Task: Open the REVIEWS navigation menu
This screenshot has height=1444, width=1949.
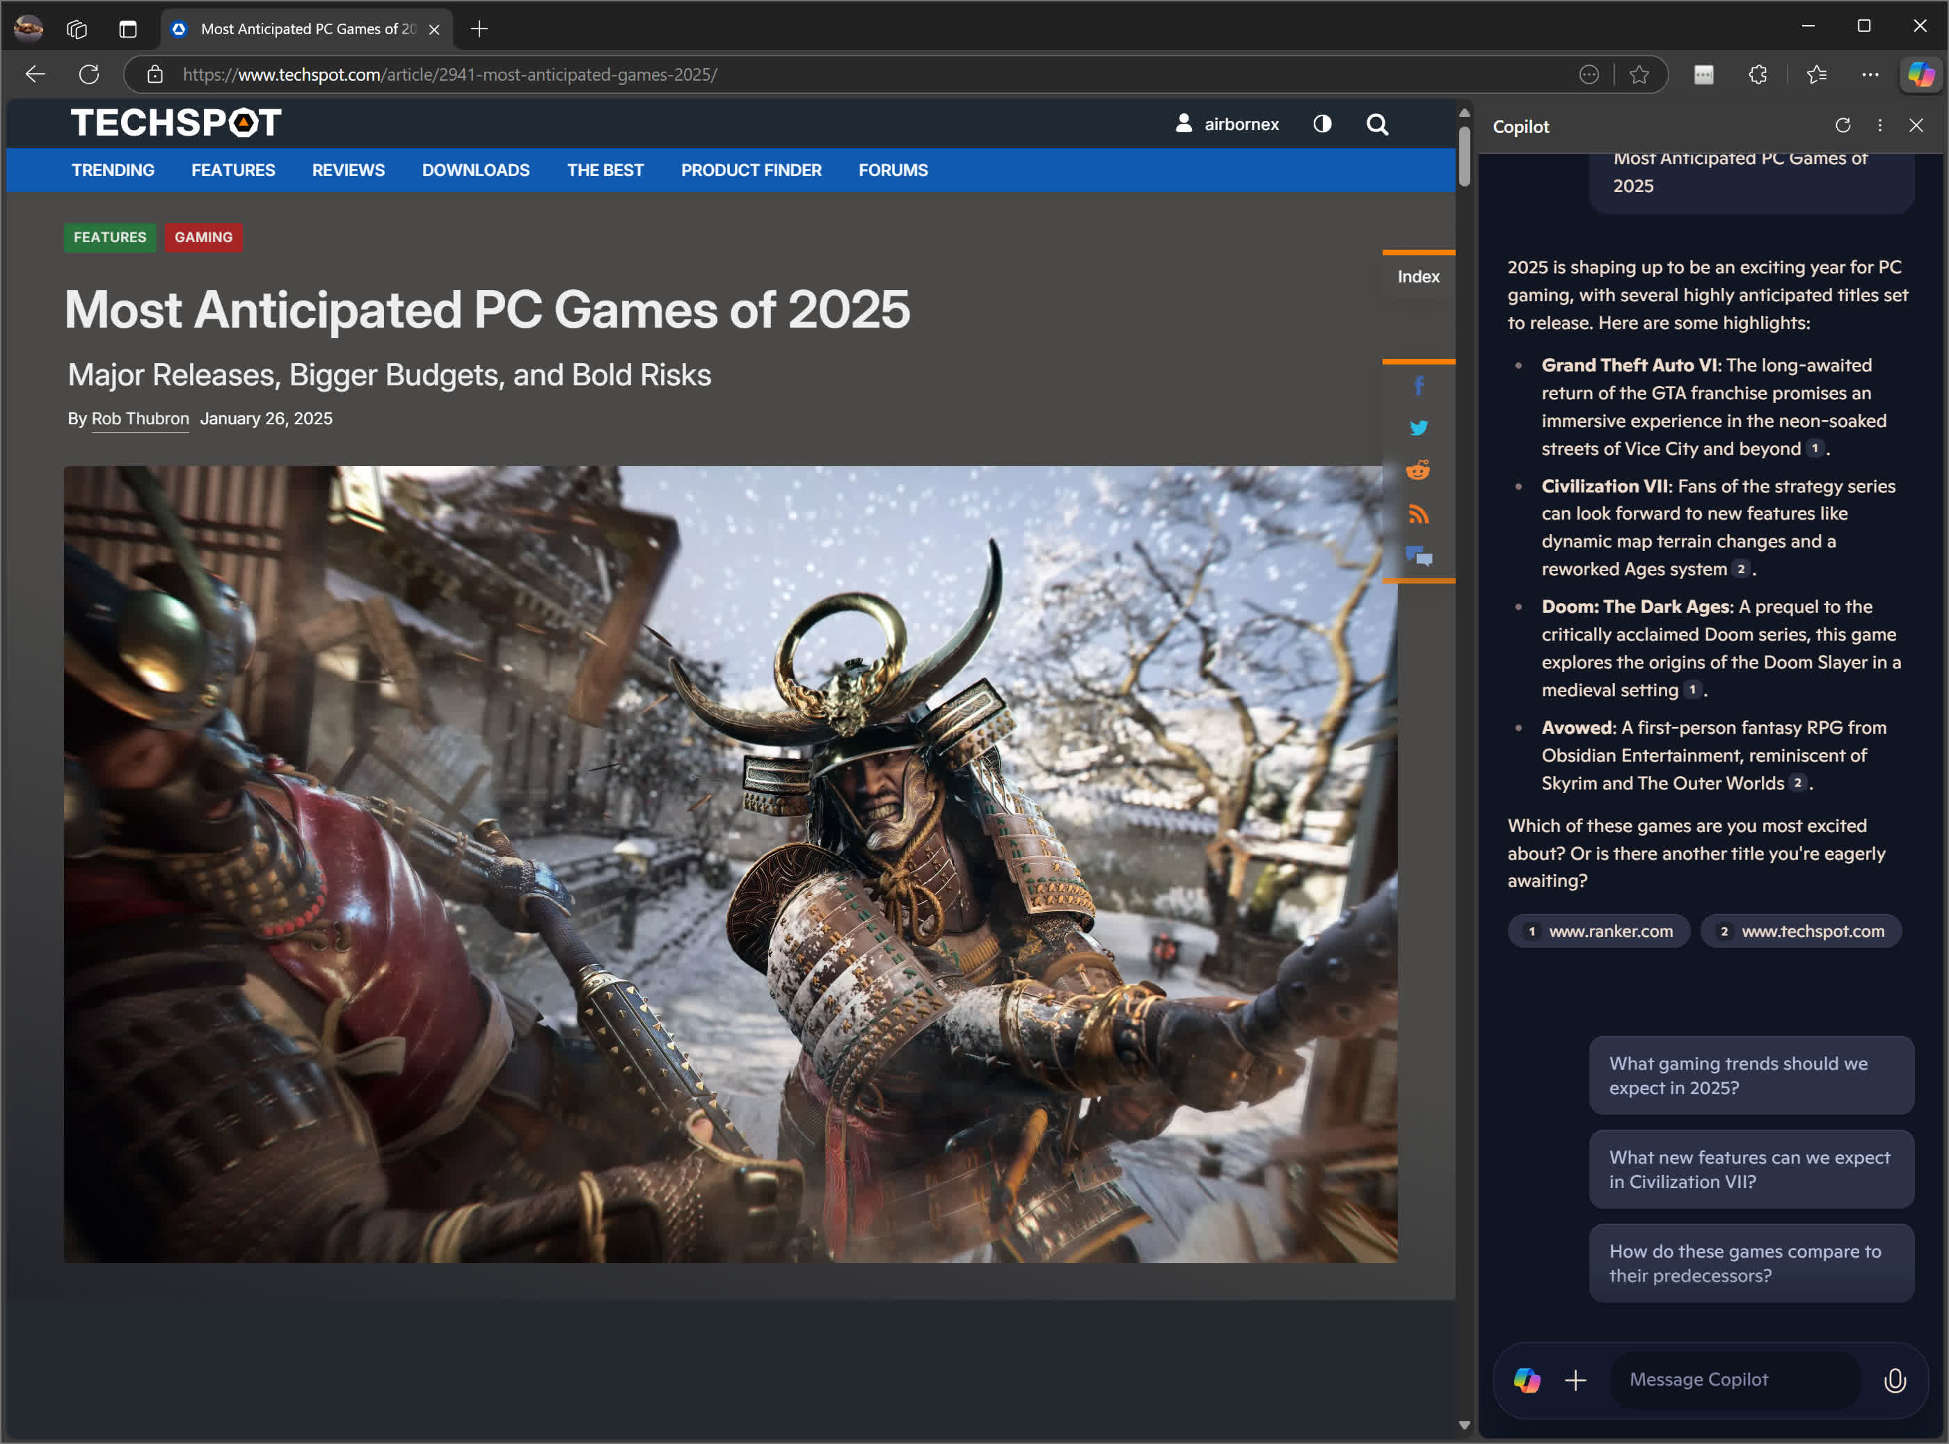Action: (348, 170)
